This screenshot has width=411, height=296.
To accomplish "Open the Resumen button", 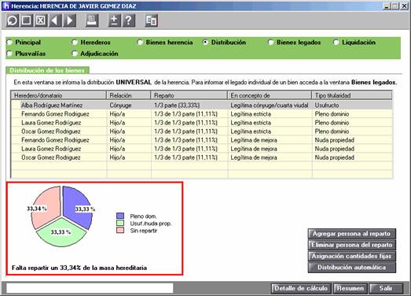I will coord(350,288).
